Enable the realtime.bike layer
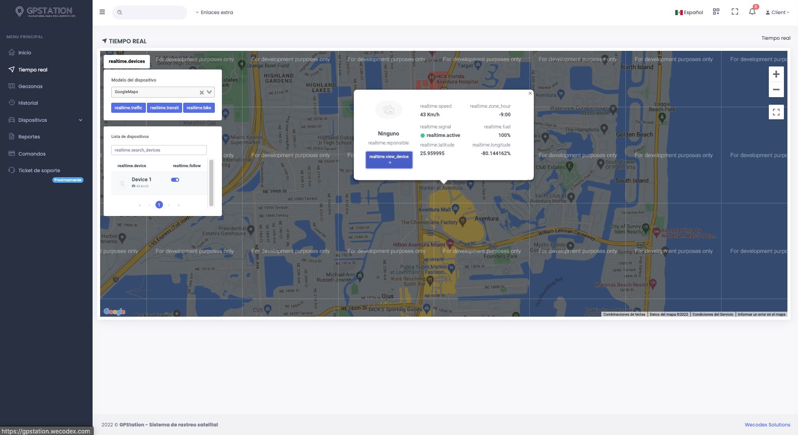 pos(199,108)
